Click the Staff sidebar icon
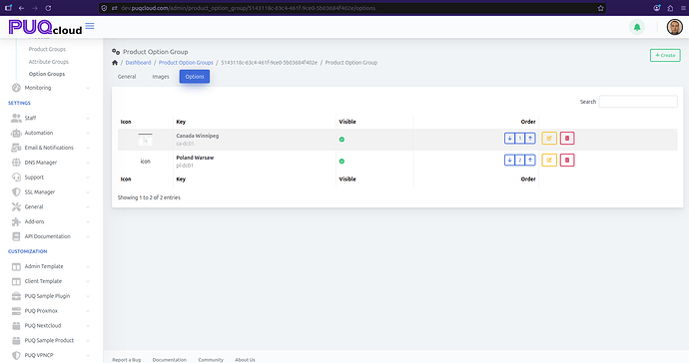 pyautogui.click(x=16, y=118)
